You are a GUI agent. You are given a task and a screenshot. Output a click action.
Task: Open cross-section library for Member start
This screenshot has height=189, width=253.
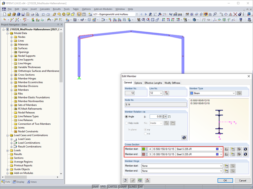pos(227,149)
